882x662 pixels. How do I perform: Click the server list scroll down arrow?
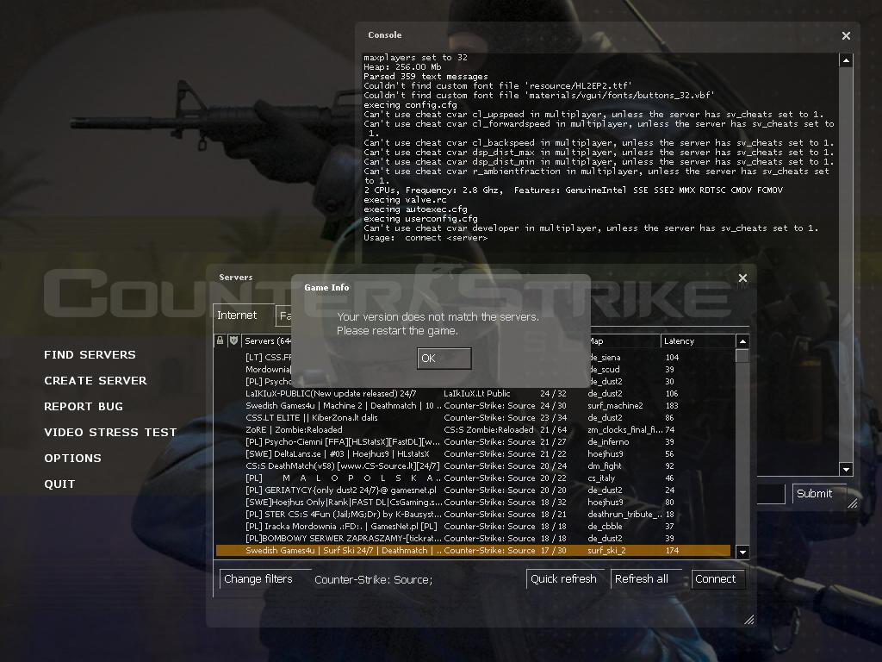coord(742,552)
